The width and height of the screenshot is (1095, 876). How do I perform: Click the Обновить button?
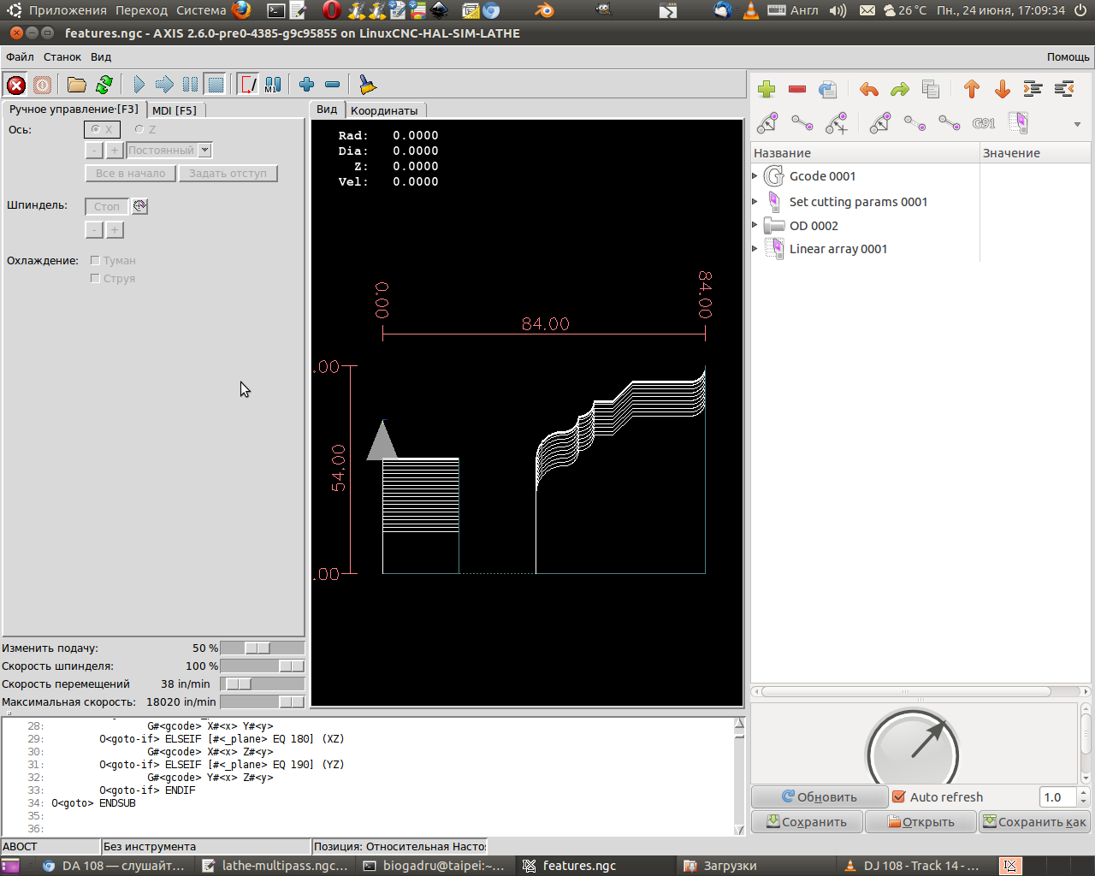820,797
